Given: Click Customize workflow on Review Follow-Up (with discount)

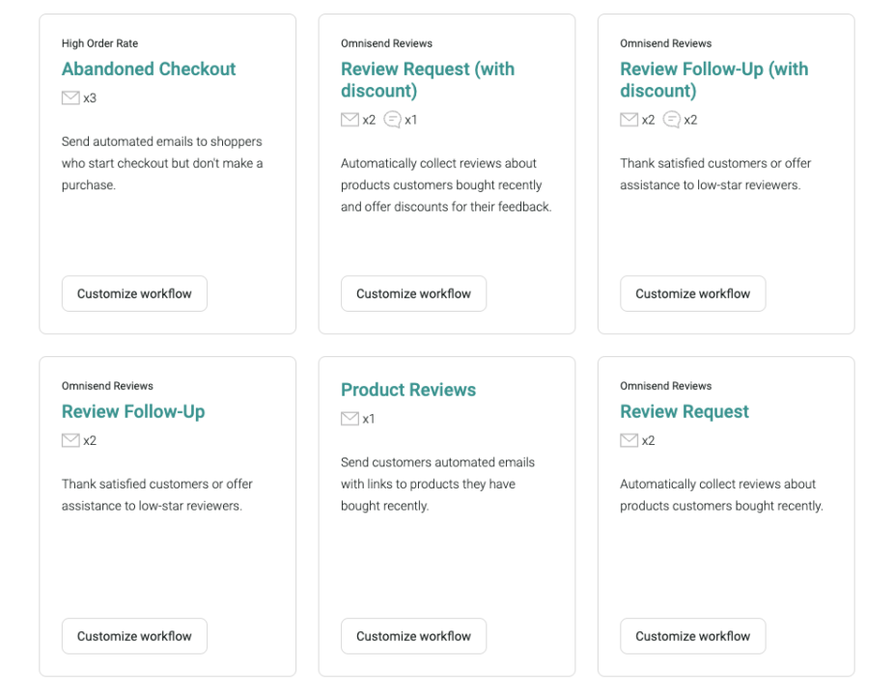Looking at the screenshot, I should coord(692,293).
